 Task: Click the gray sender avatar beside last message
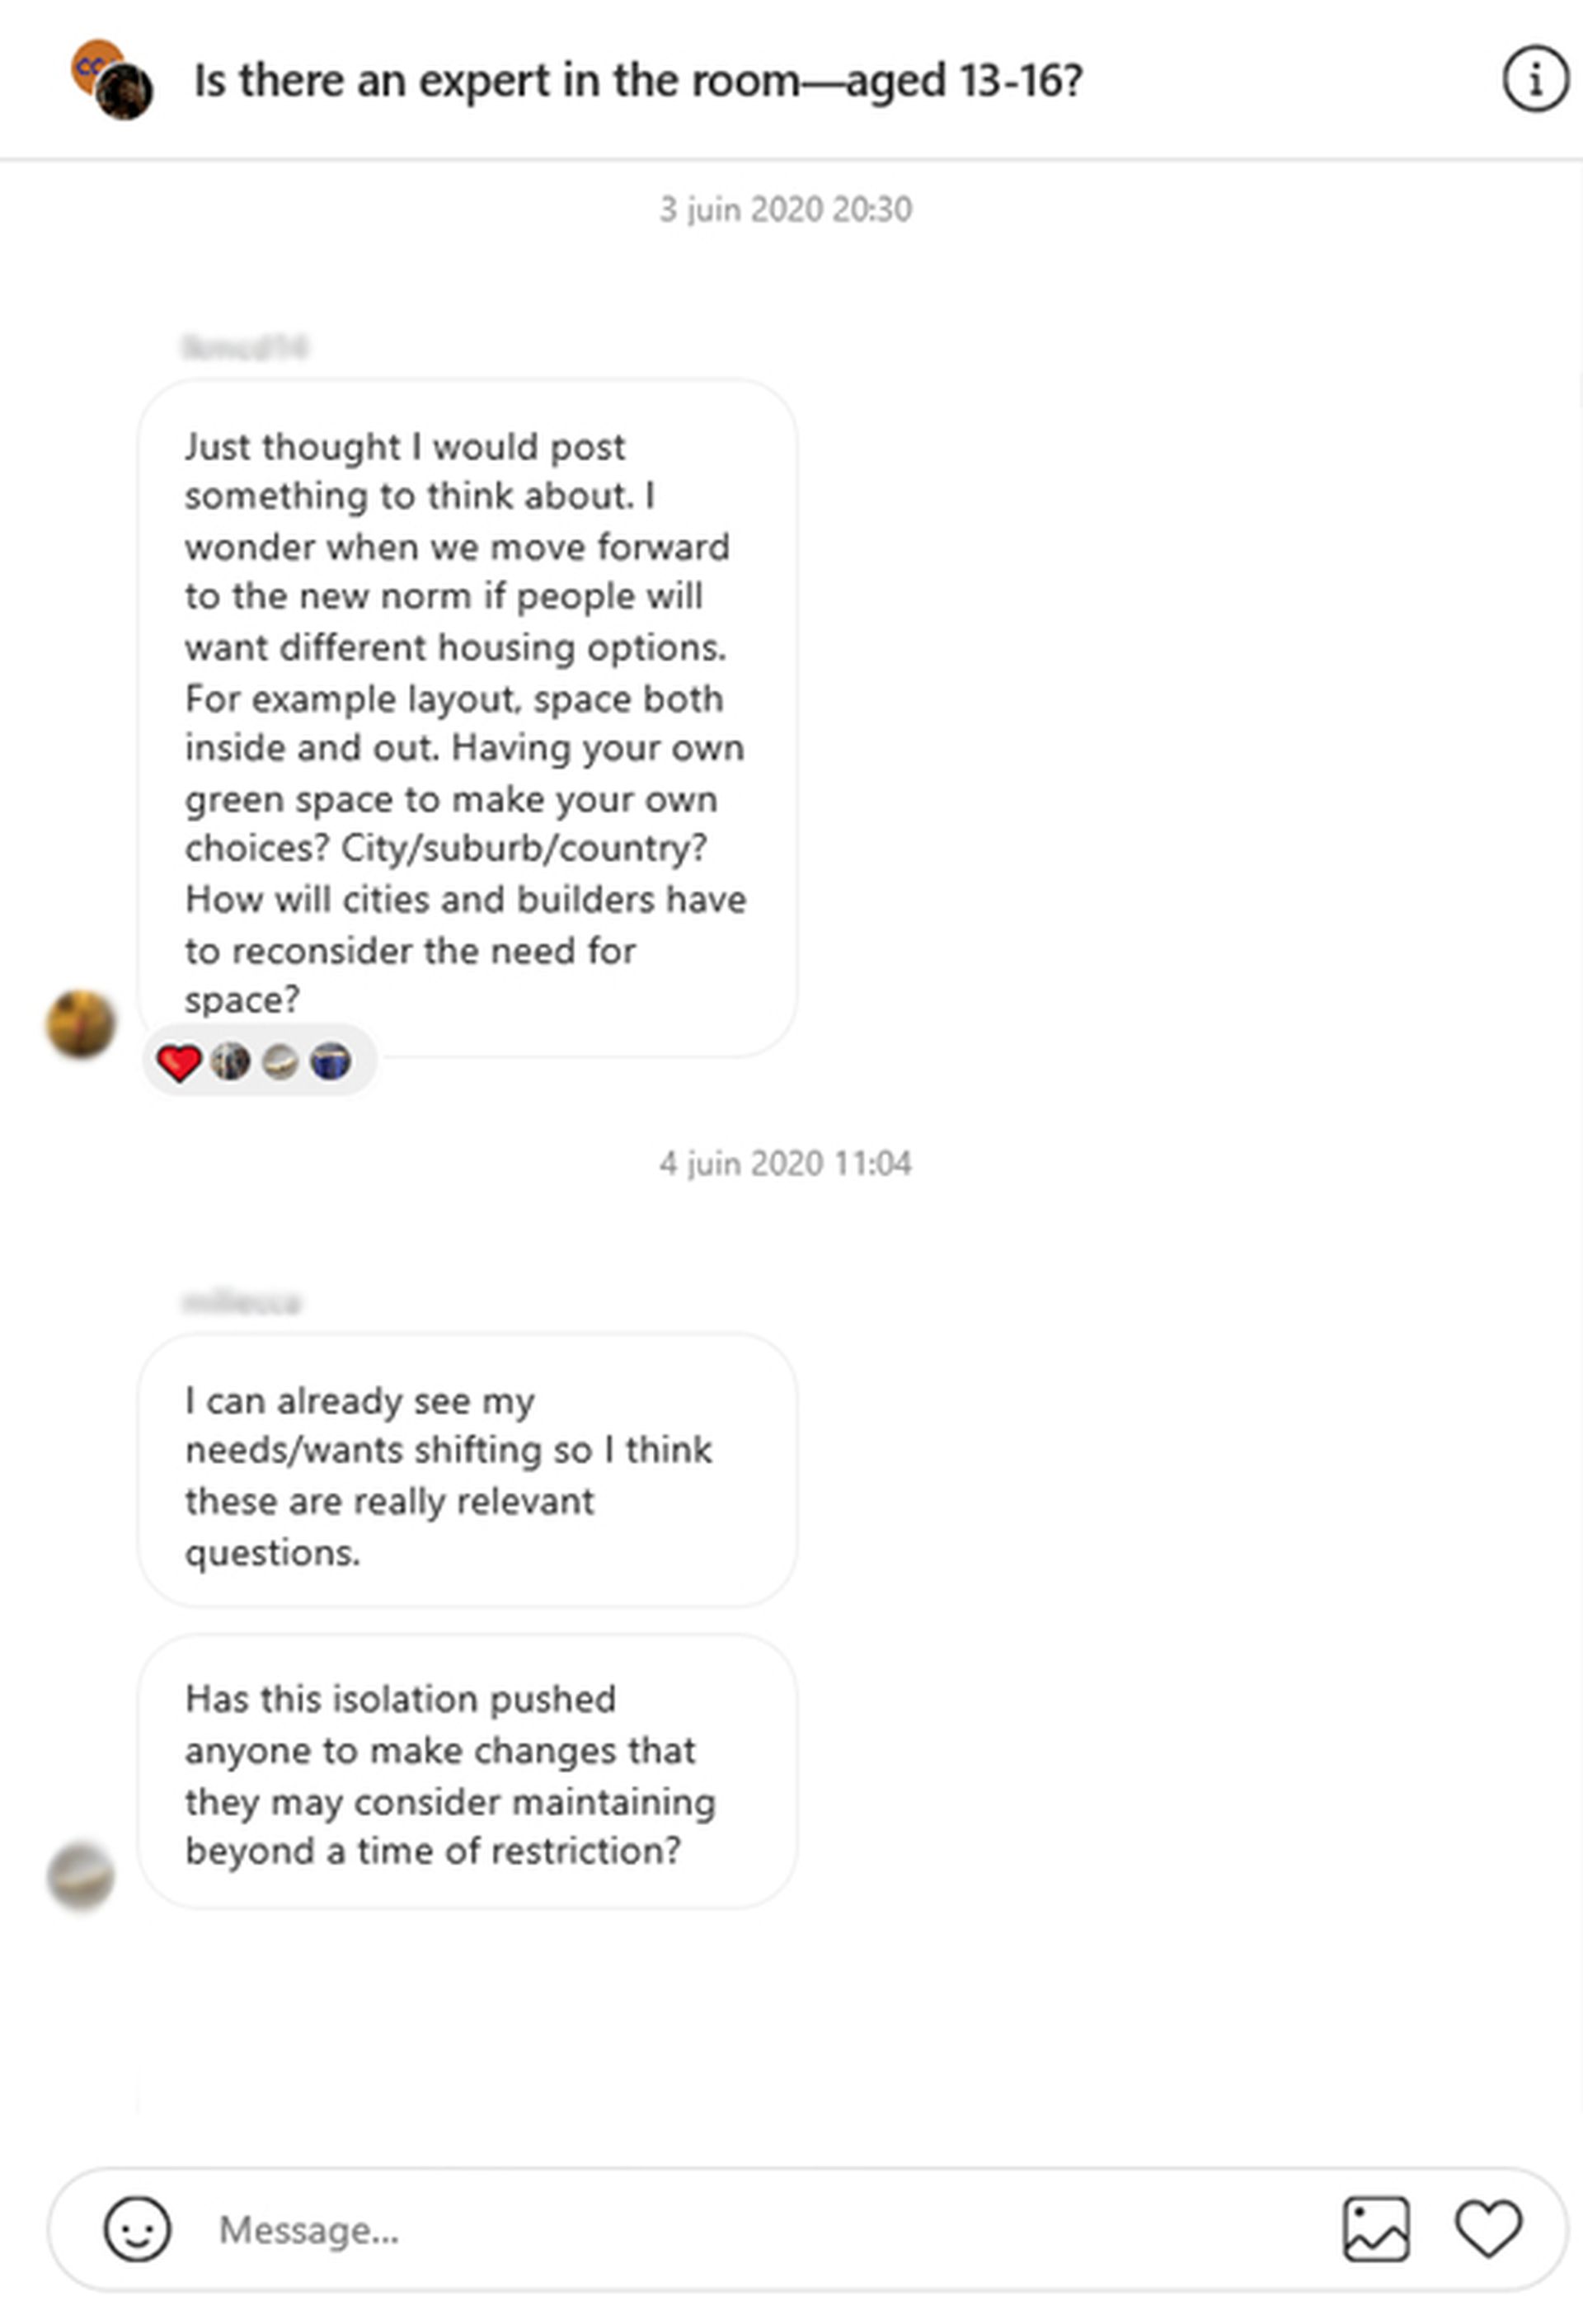pyautogui.click(x=81, y=1875)
